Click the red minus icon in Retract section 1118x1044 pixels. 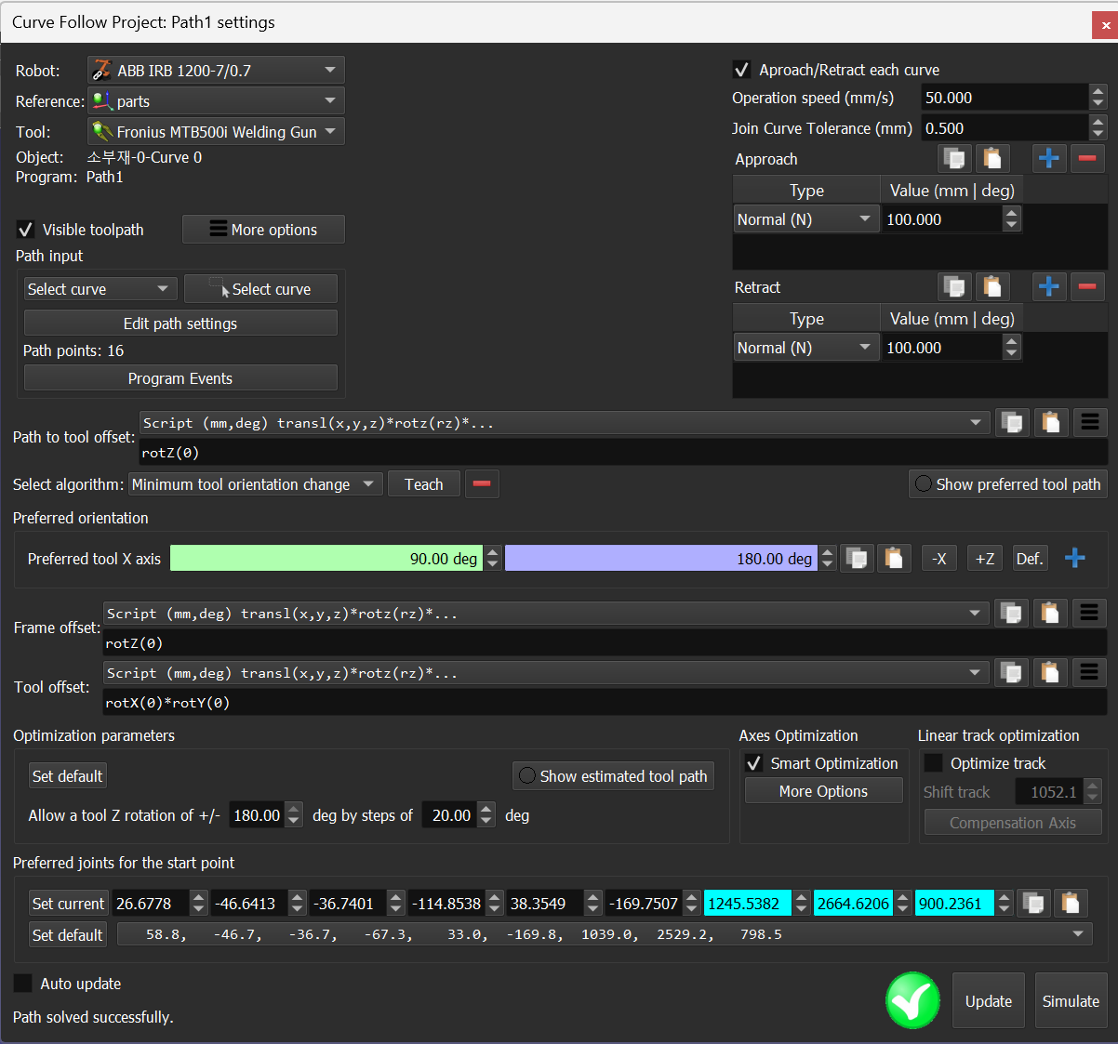(x=1086, y=287)
